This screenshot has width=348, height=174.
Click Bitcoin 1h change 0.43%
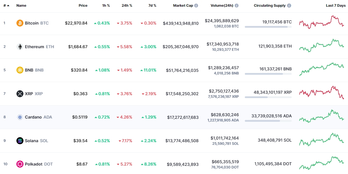(x=102, y=23)
